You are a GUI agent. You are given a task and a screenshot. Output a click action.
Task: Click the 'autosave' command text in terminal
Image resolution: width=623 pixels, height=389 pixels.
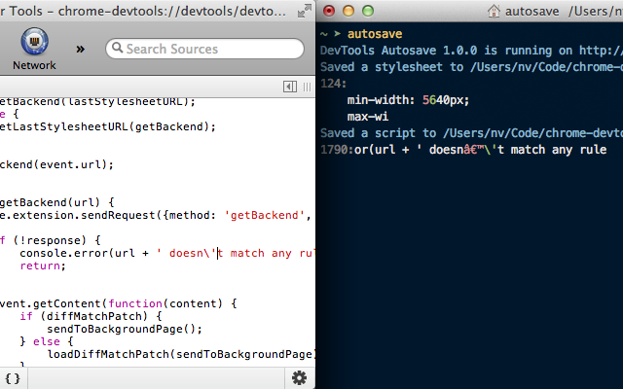click(x=375, y=34)
